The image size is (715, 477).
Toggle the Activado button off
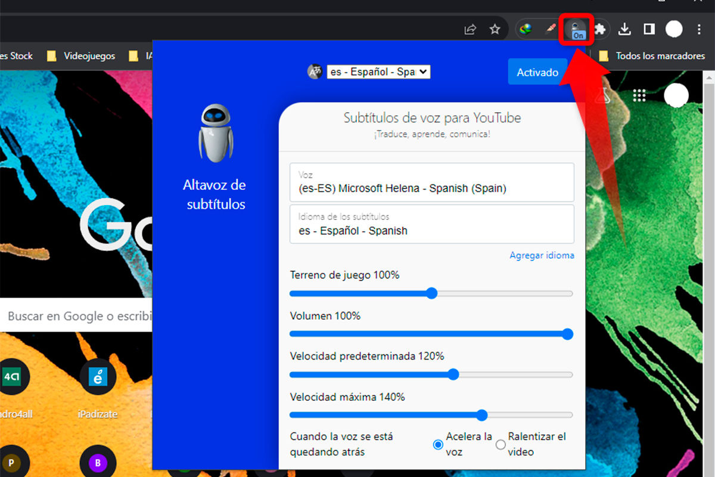pos(537,72)
